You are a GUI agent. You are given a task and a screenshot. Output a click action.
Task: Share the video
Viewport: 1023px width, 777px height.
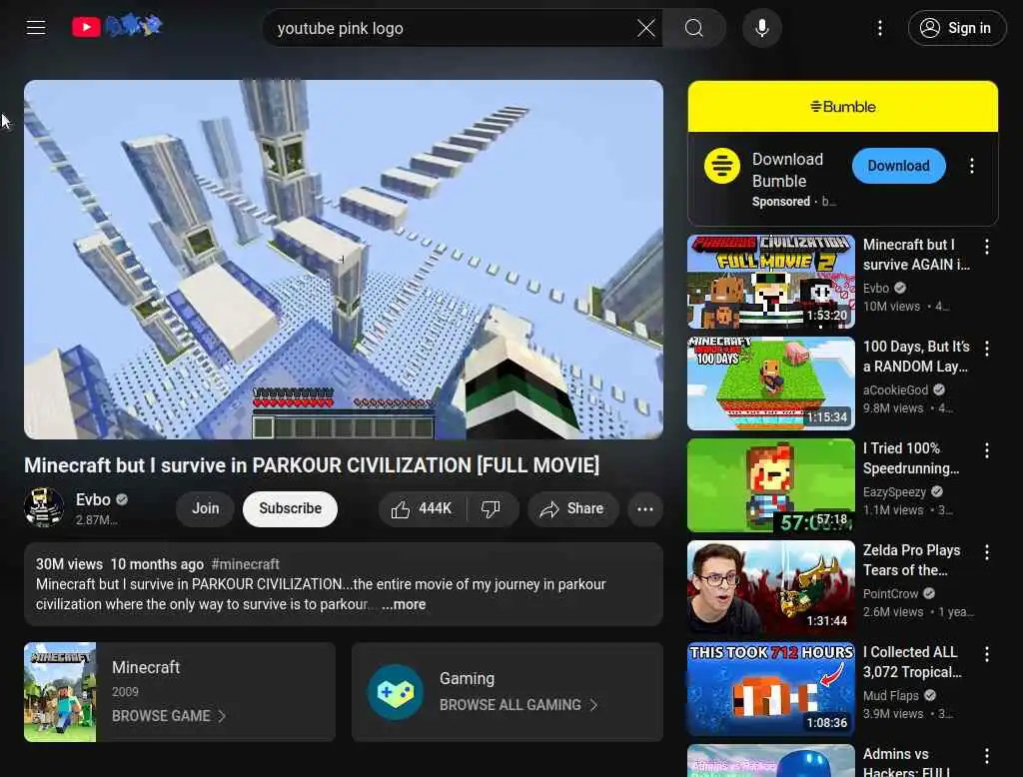[x=572, y=509]
